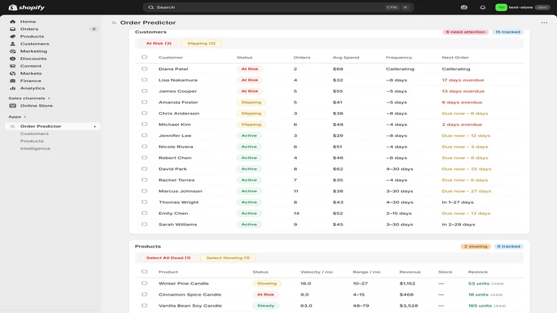Click customer name James Cooper
This screenshot has height=313, width=557.
point(178,91)
